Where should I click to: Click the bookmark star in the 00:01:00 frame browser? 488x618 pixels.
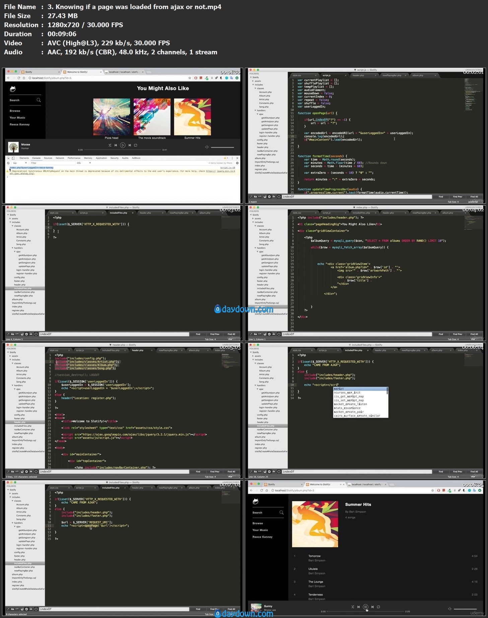click(190, 78)
